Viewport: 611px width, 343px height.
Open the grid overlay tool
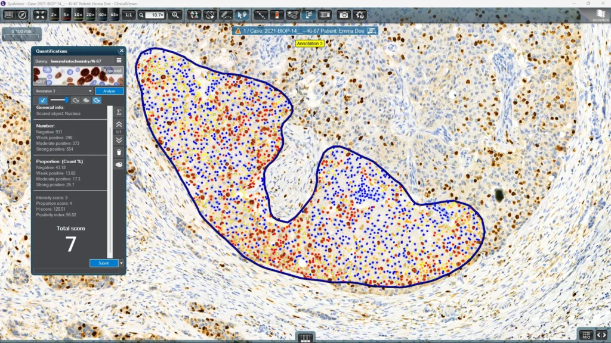(325, 15)
